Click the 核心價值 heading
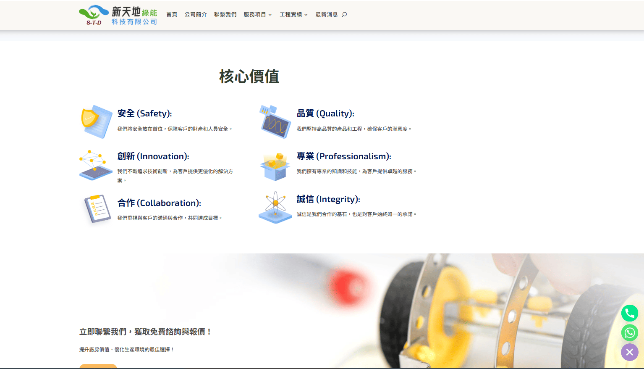The image size is (644, 369). (x=249, y=76)
